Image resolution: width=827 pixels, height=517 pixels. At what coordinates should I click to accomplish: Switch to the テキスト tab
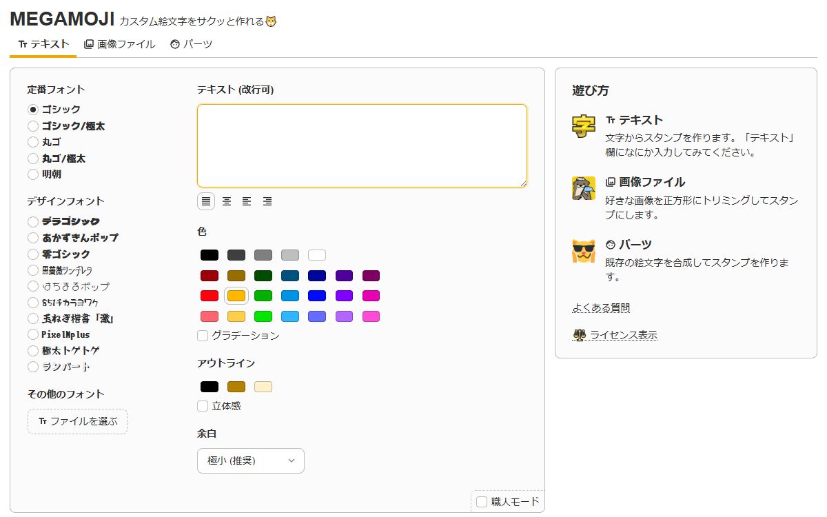(43, 44)
